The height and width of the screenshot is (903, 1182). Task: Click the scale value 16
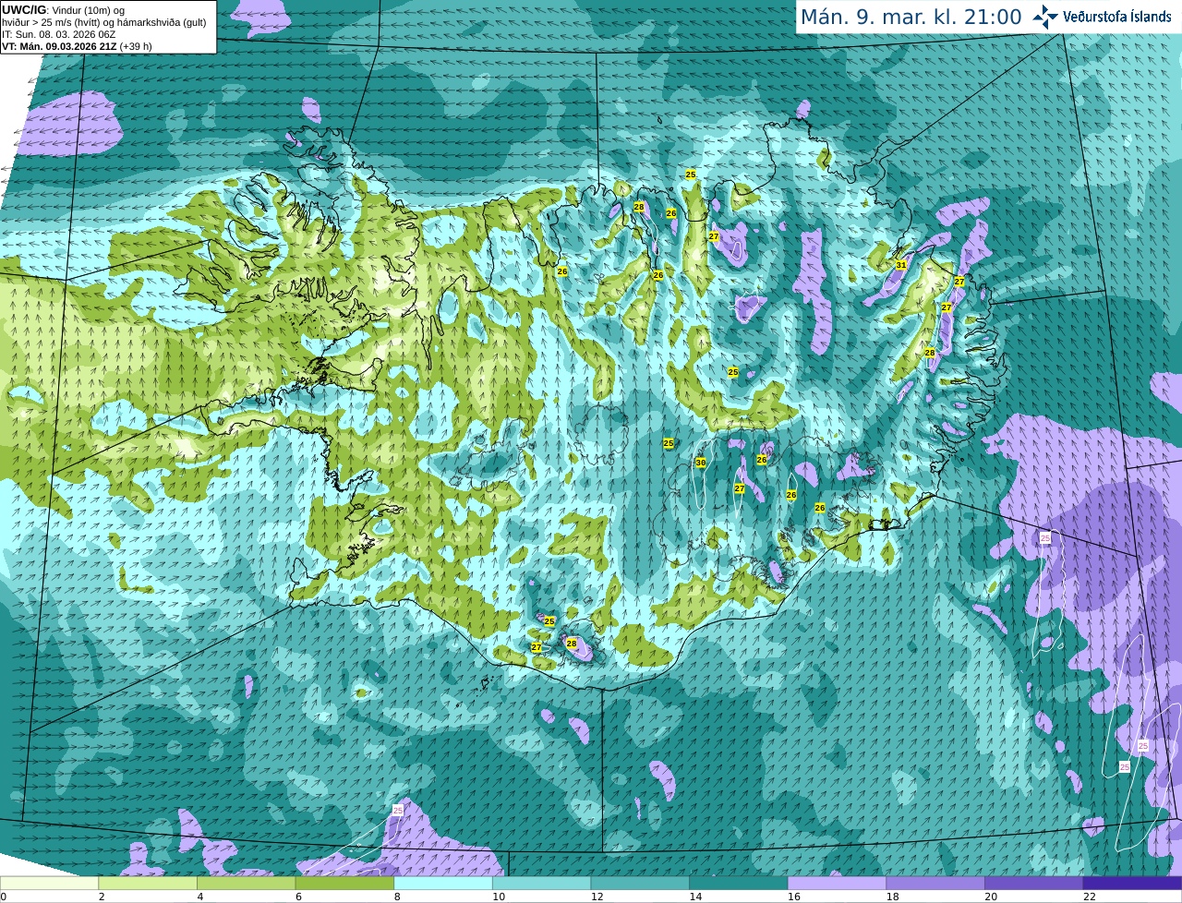794,897
